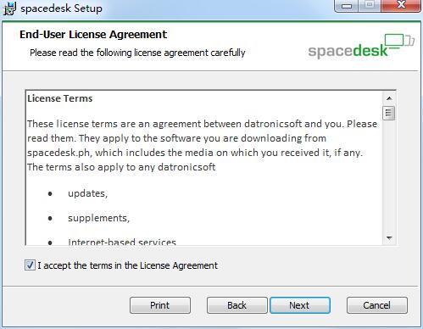Click inside the License Terms text box

tap(204, 168)
